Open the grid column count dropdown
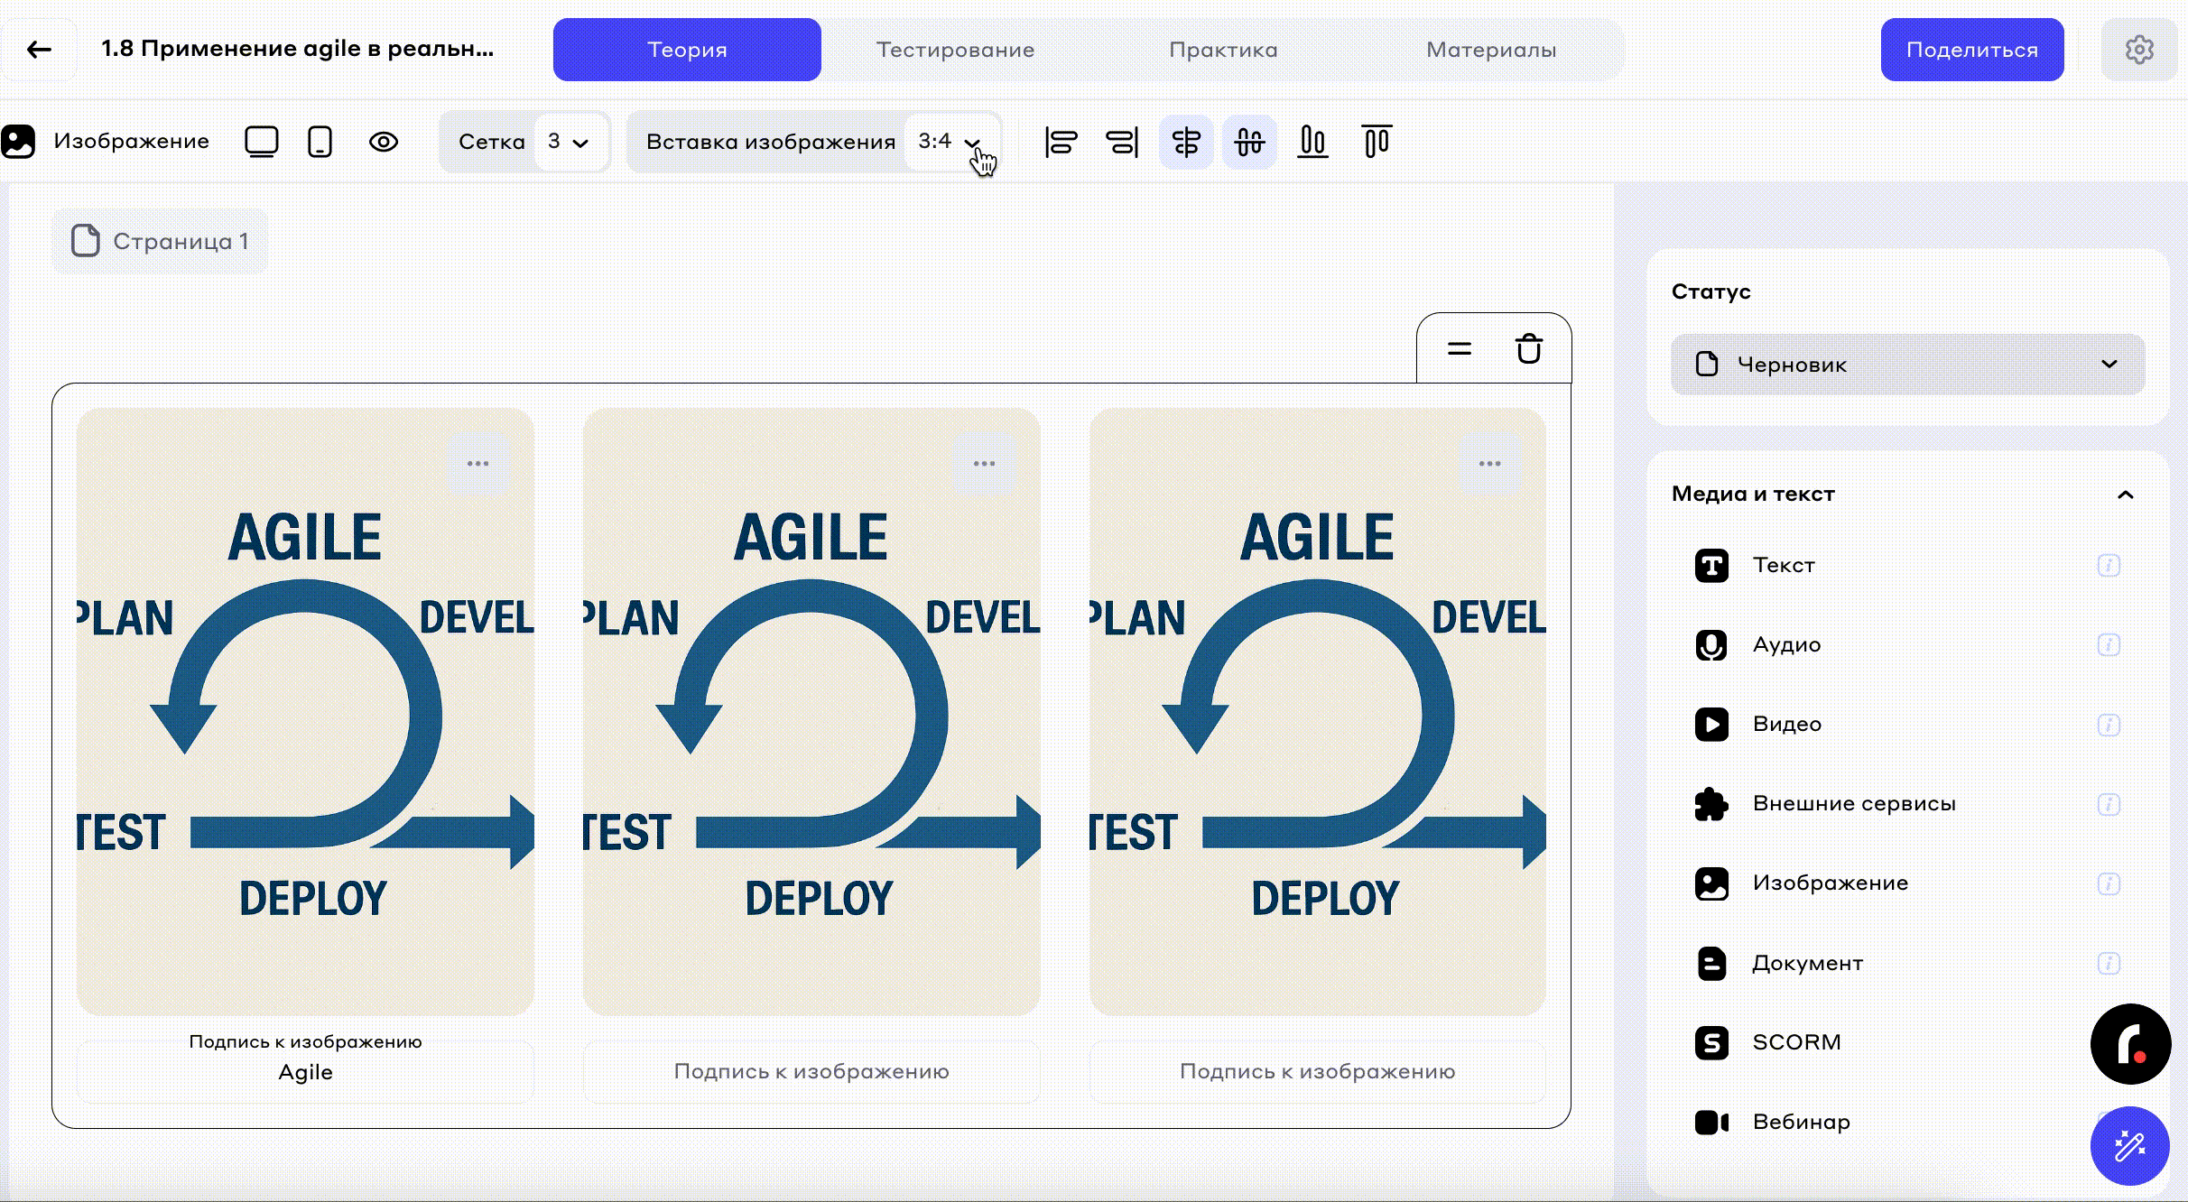Screen dimensions: 2188x1202 (x=568, y=142)
